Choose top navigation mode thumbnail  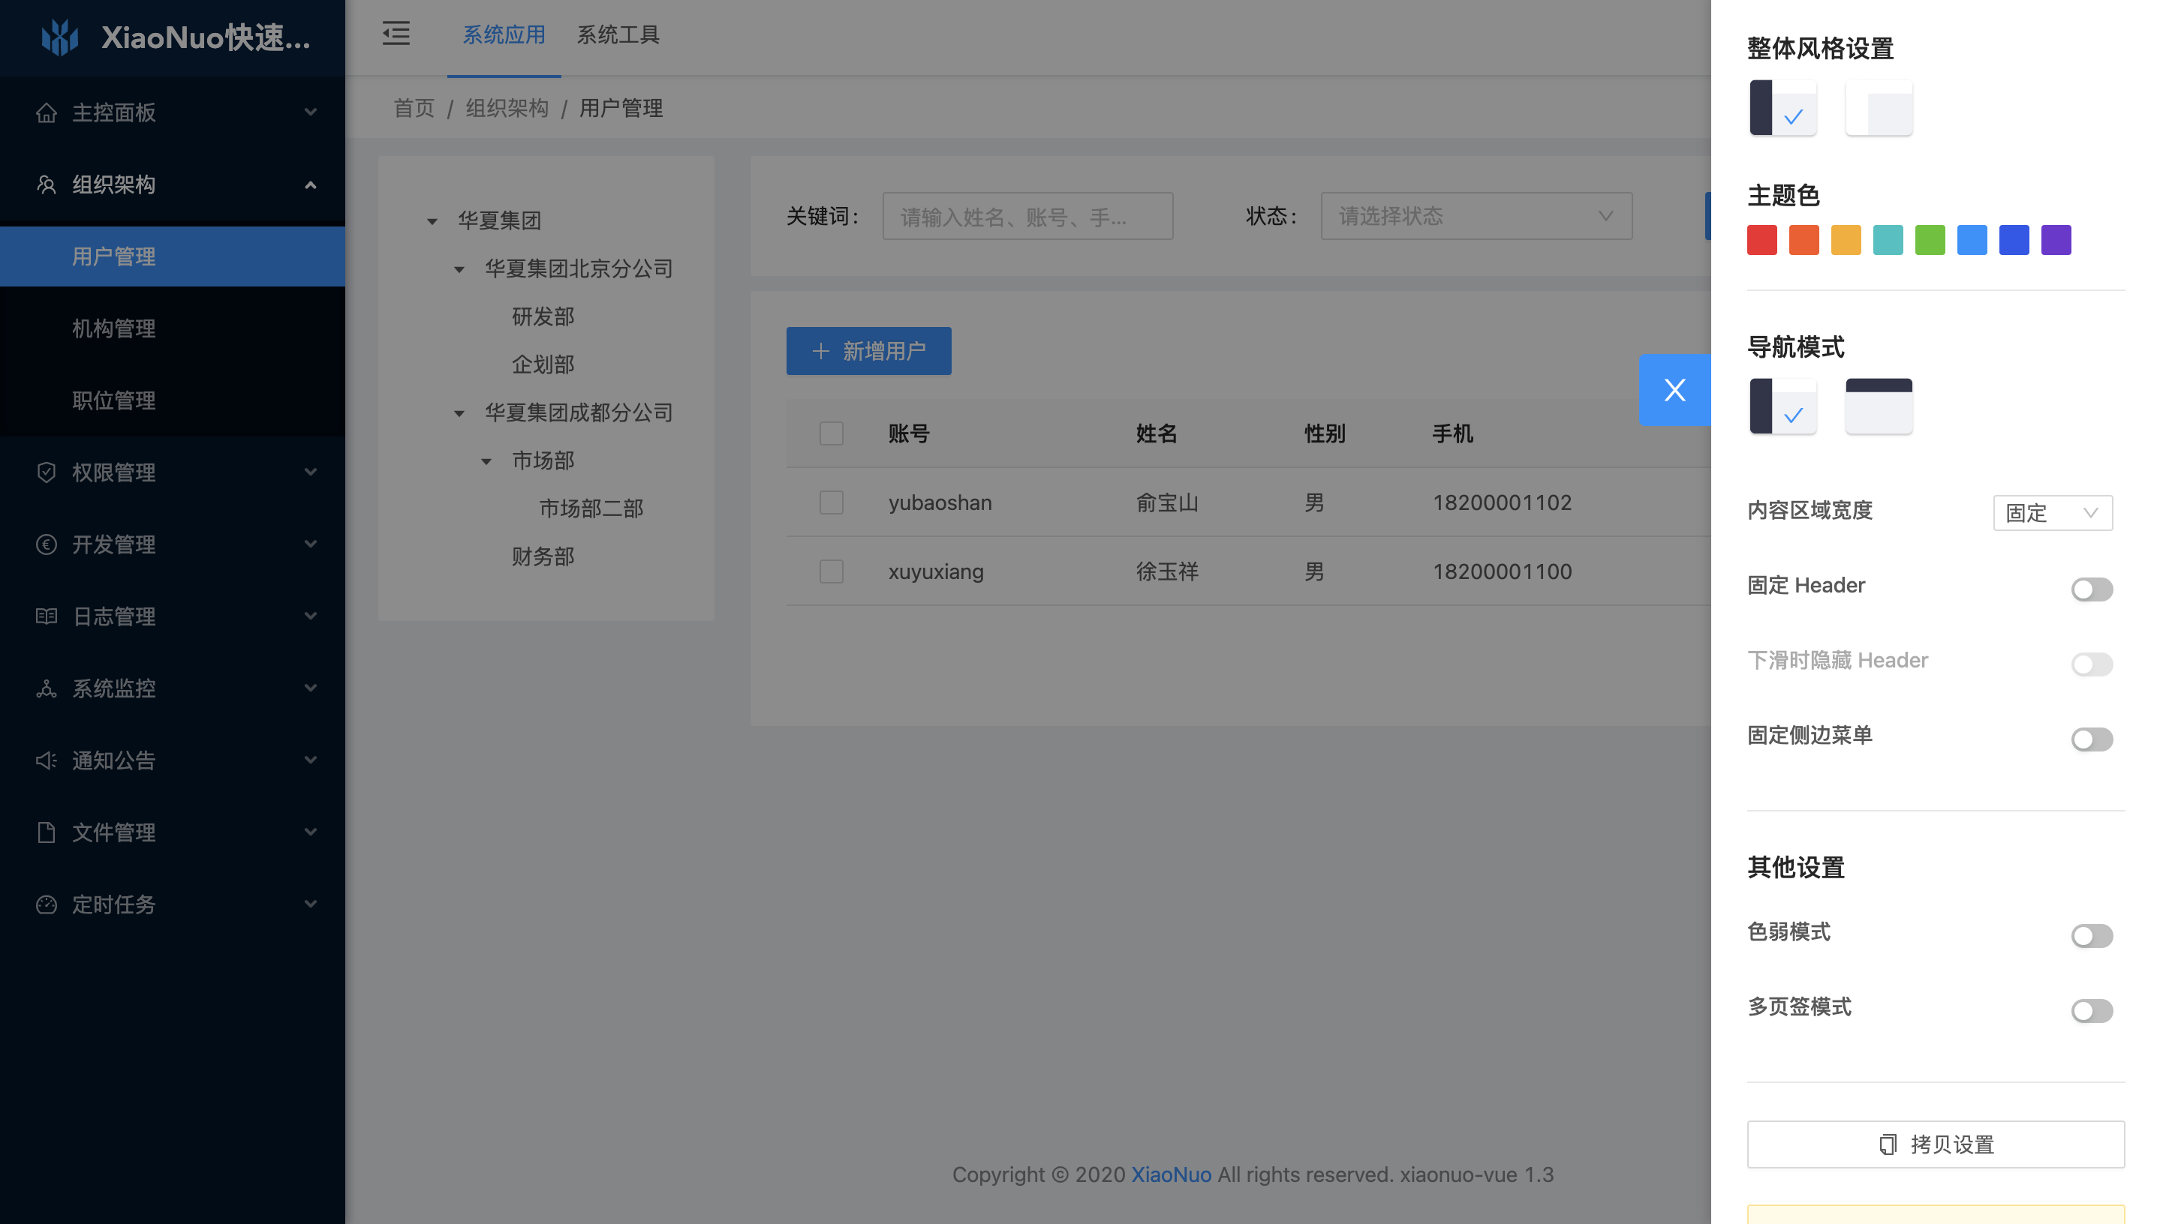[1879, 406]
